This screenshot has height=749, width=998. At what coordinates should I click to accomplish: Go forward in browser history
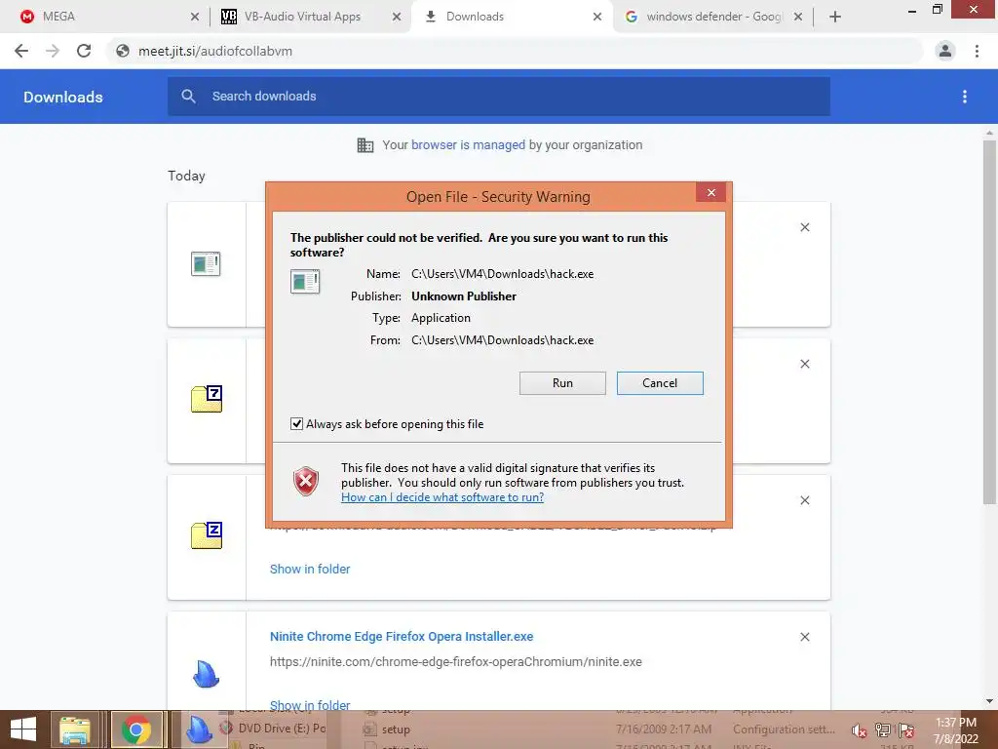click(53, 51)
